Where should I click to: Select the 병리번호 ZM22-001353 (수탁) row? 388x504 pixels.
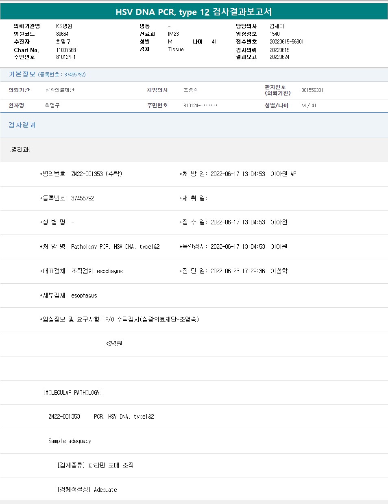point(81,174)
